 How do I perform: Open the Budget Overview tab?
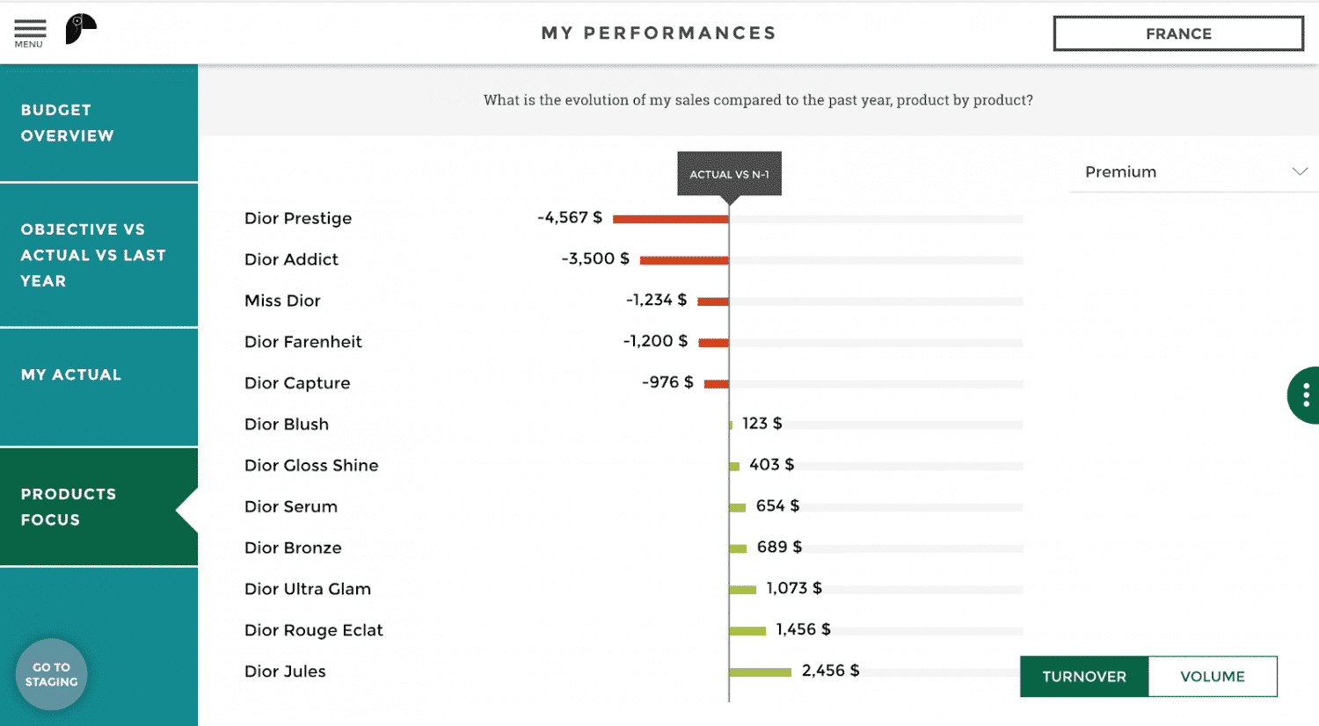[x=98, y=123]
